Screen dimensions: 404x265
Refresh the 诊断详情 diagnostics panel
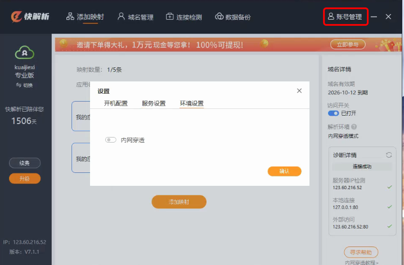388,155
